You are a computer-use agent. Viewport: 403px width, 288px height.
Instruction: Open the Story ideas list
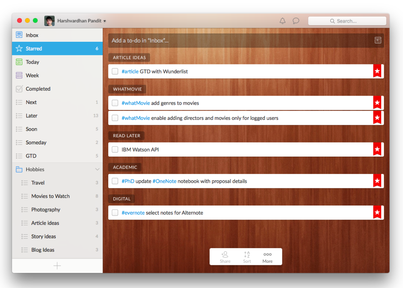[x=57, y=236]
